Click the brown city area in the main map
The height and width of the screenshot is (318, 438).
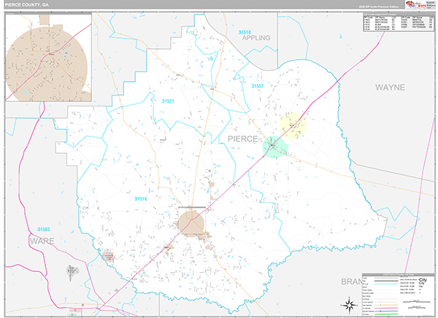coord(191,224)
